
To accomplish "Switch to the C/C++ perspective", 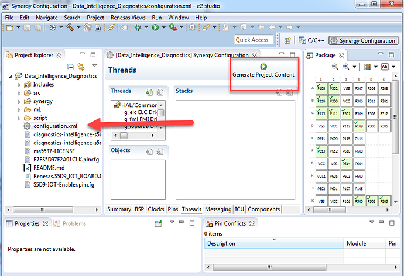I will tap(311, 40).
